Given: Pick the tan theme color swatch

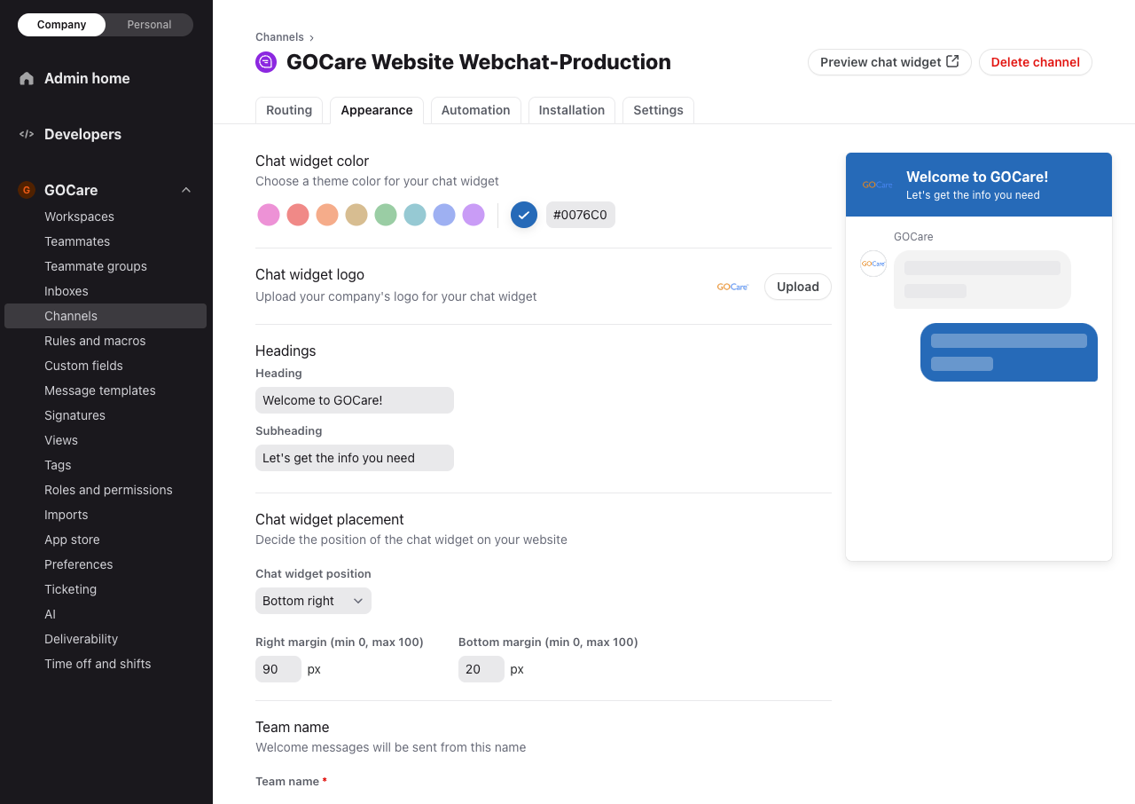Looking at the screenshot, I should pyautogui.click(x=356, y=215).
